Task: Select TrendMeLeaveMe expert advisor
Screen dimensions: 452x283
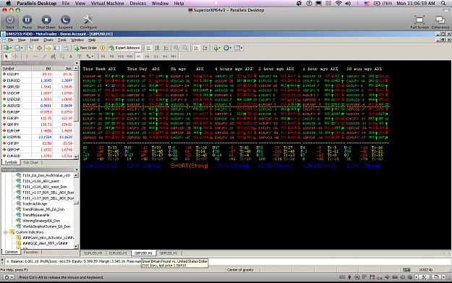Action: coord(35,215)
